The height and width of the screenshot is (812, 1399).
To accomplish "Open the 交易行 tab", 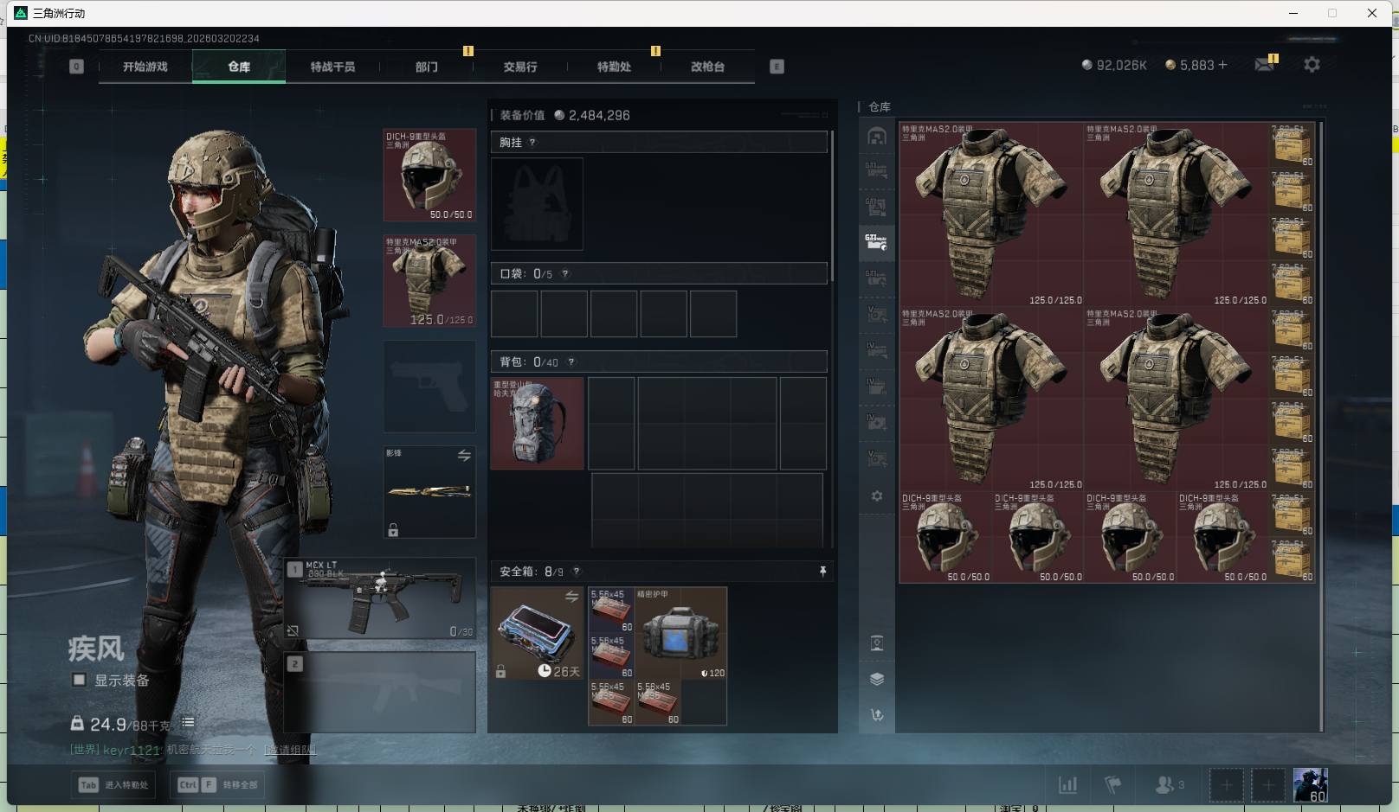I will (x=519, y=67).
